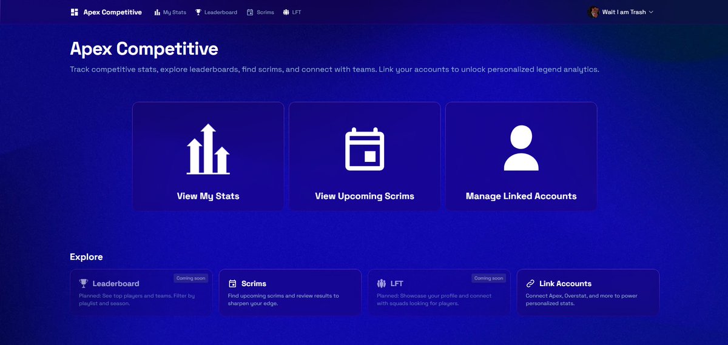728x345 pixels.
Task: Open the View Upcoming Scrims card
Action: tap(365, 156)
